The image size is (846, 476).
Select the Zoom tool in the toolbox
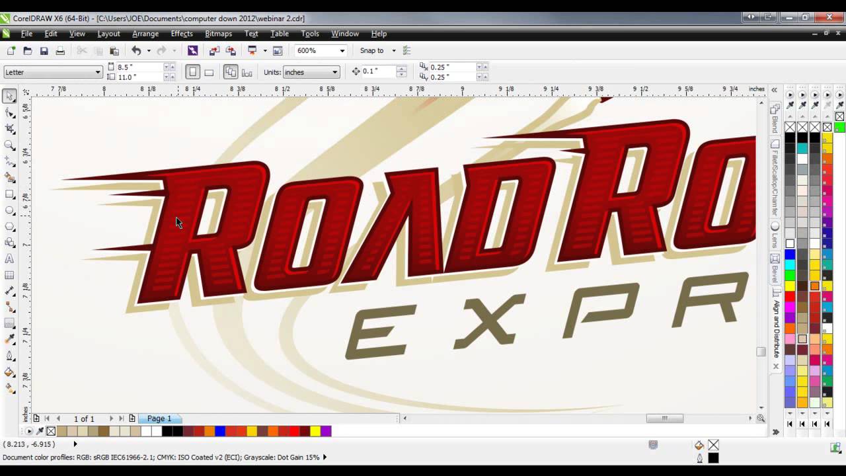(9, 145)
